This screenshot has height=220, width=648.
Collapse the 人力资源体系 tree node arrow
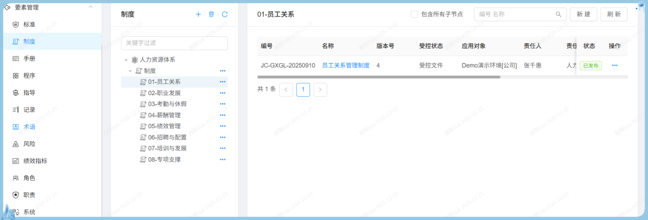tap(126, 60)
